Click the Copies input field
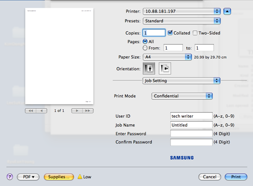This screenshot has width=253, height=186. [154, 33]
